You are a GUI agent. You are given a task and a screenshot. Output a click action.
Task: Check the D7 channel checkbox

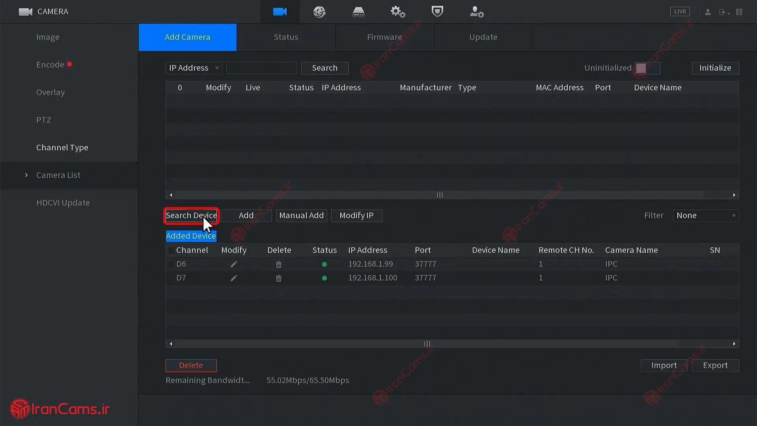coord(171,278)
